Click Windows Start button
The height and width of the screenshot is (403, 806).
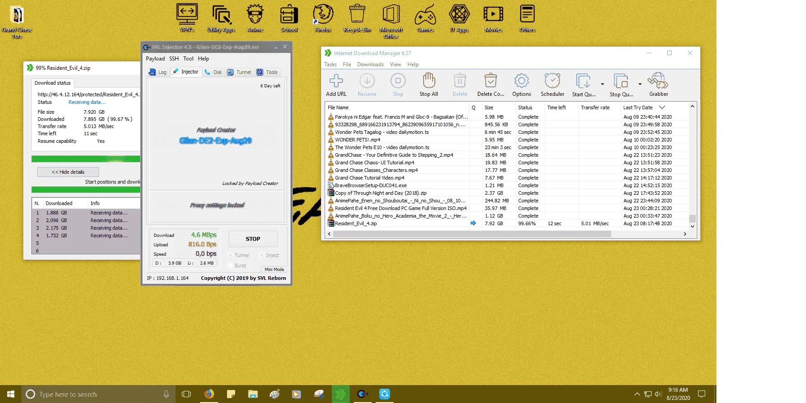(x=11, y=394)
